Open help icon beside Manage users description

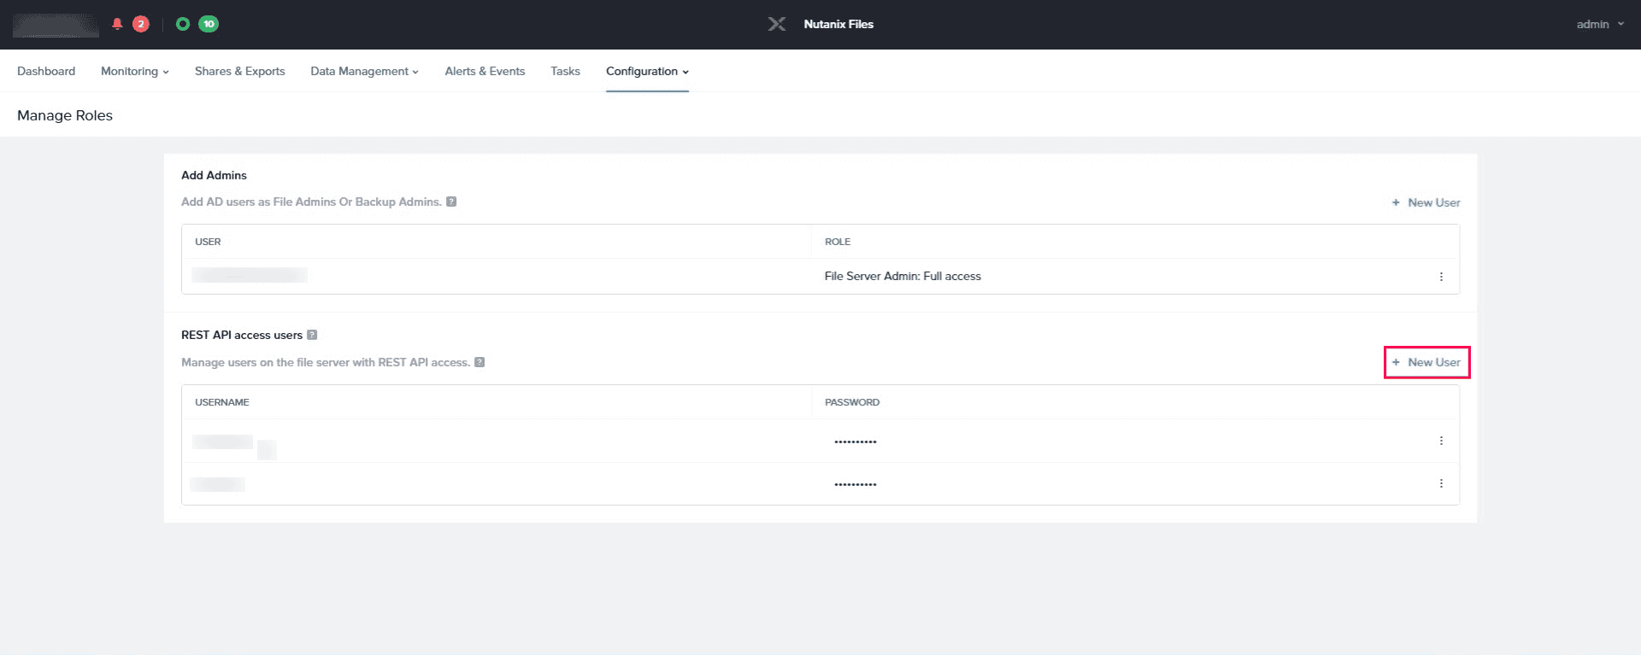tap(479, 362)
